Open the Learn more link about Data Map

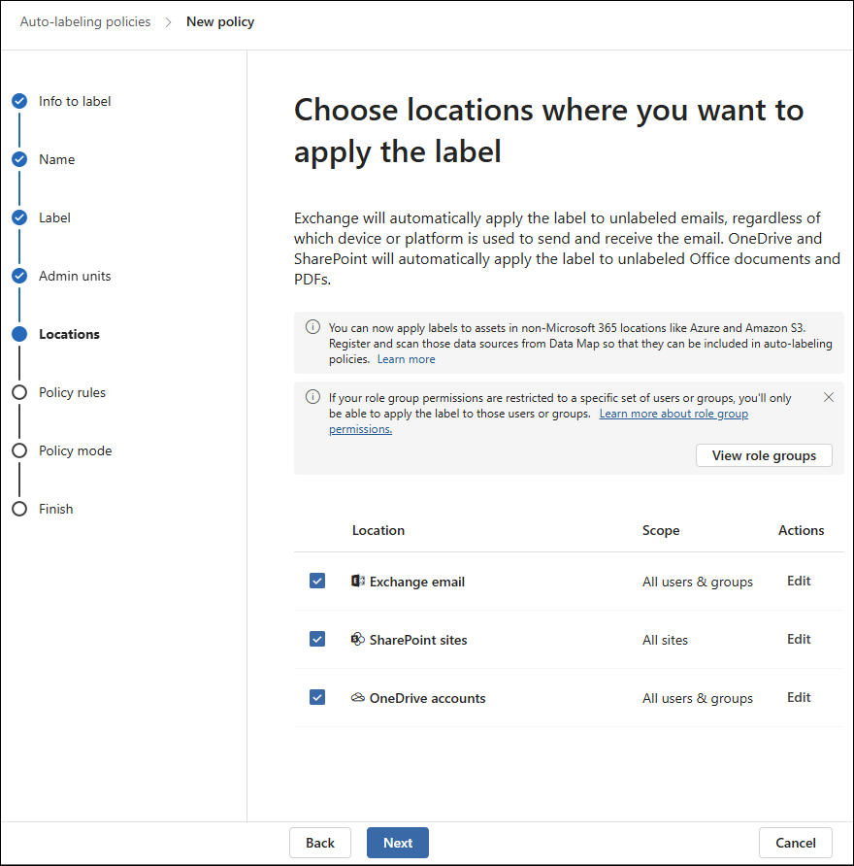coord(407,359)
